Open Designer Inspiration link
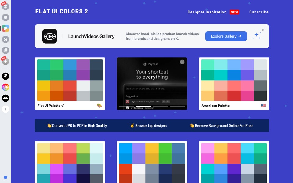Image resolution: width=293 pixels, height=183 pixels. point(207,12)
